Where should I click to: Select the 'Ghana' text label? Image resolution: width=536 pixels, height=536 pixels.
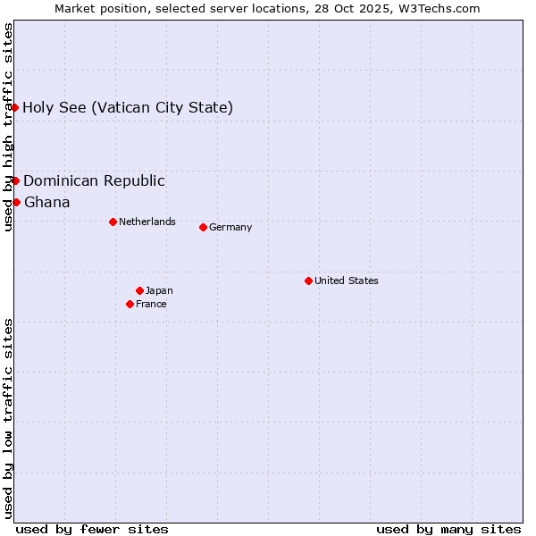coord(47,202)
